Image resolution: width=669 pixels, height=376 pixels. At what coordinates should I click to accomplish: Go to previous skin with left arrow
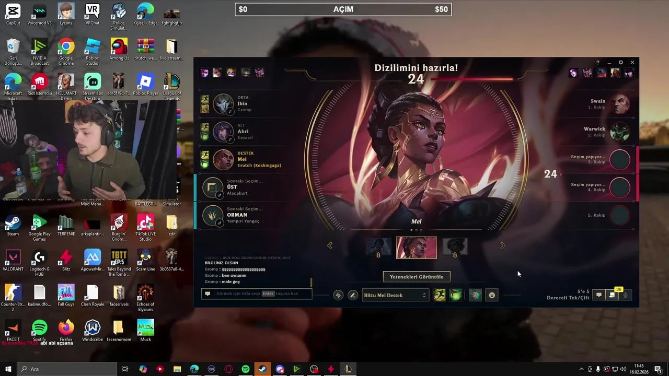pyautogui.click(x=330, y=245)
